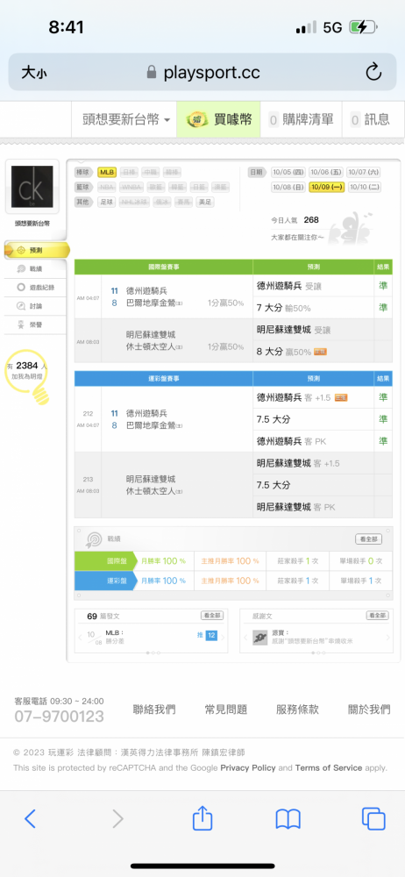
Task: Choose date 10/09 (一)
Action: point(327,188)
